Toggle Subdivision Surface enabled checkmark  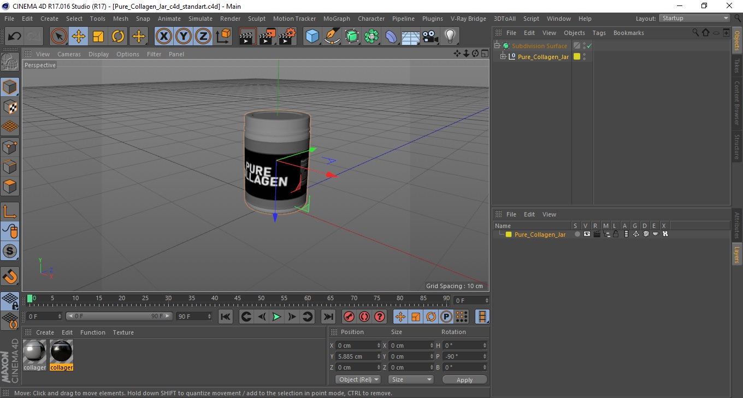(589, 46)
